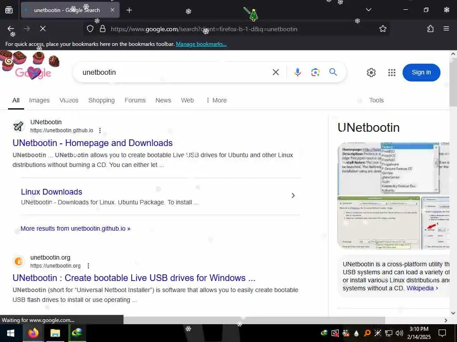This screenshot has height=342, width=457.
Task: Switch to the Web tab
Action: 187,100
